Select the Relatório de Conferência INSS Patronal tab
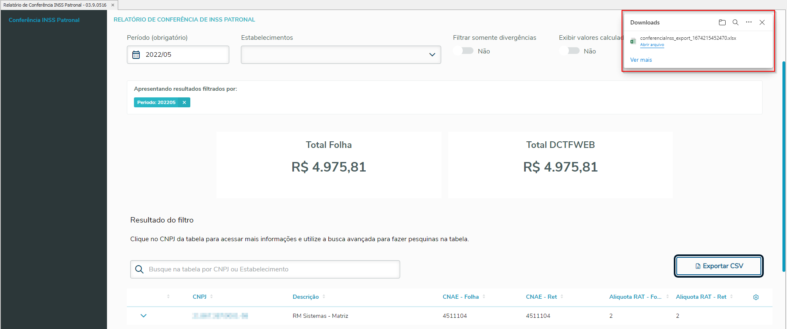Screen dimensions: 787x329 point(55,5)
